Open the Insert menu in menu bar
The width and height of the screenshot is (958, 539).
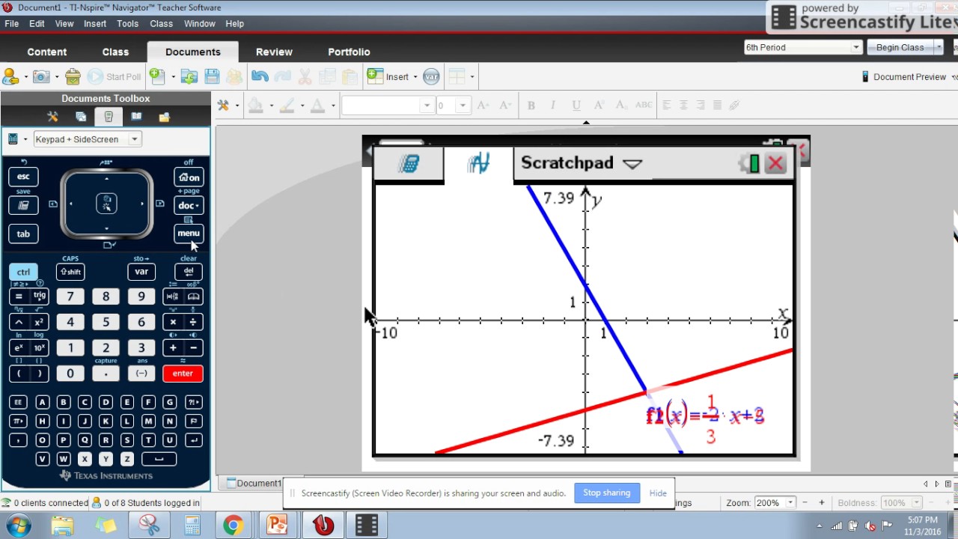point(95,24)
